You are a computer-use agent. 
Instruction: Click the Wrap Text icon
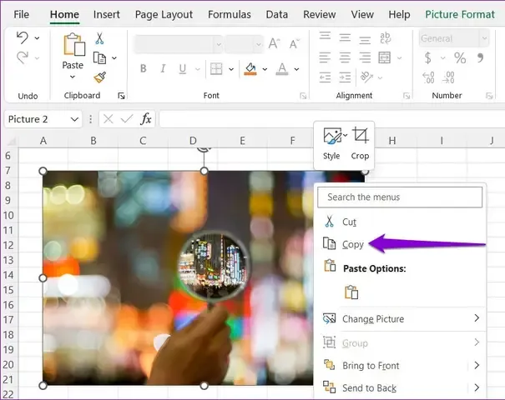pyautogui.click(x=385, y=37)
